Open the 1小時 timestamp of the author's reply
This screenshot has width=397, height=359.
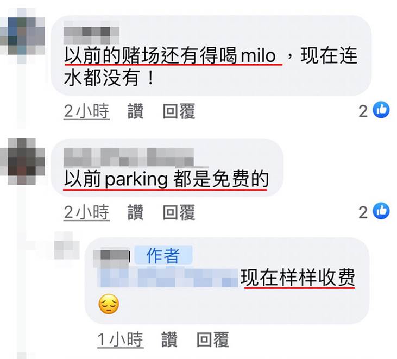pyautogui.click(x=121, y=339)
